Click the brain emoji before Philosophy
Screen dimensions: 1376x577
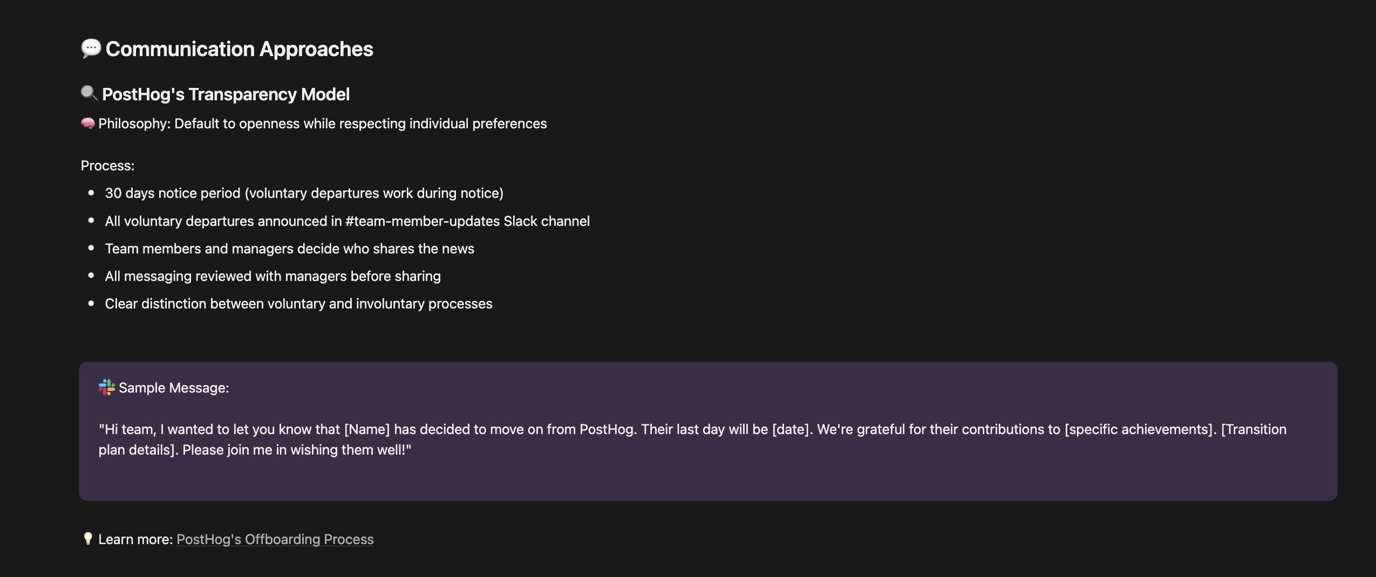point(88,123)
